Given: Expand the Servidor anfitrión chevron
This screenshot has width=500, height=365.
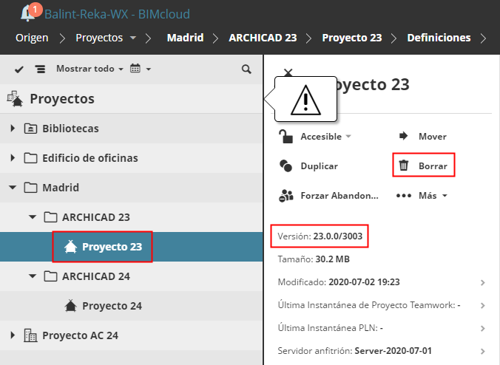Looking at the screenshot, I should tap(483, 352).
